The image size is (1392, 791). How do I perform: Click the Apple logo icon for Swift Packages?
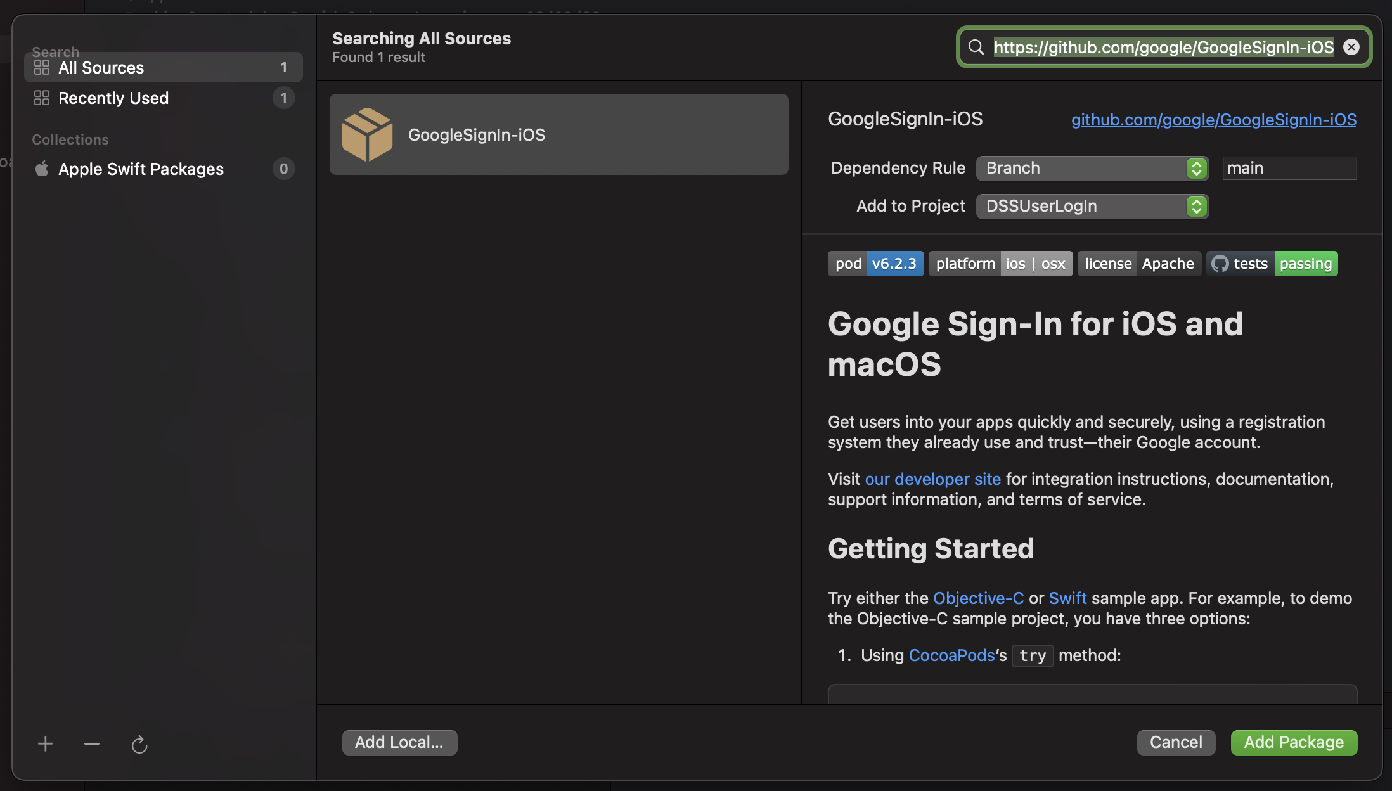pyautogui.click(x=42, y=169)
